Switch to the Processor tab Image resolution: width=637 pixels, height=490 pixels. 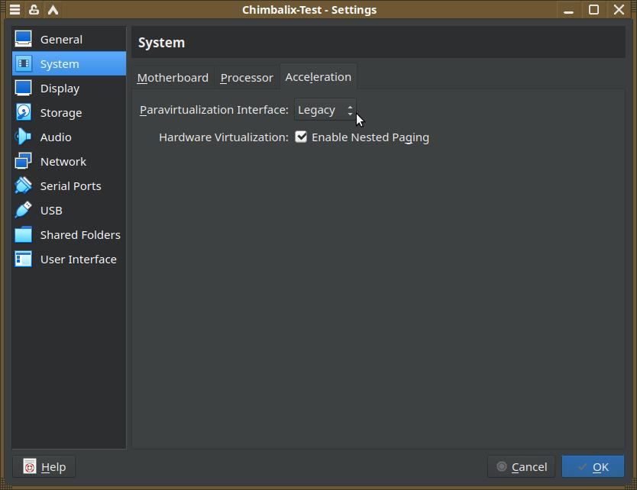(x=247, y=78)
